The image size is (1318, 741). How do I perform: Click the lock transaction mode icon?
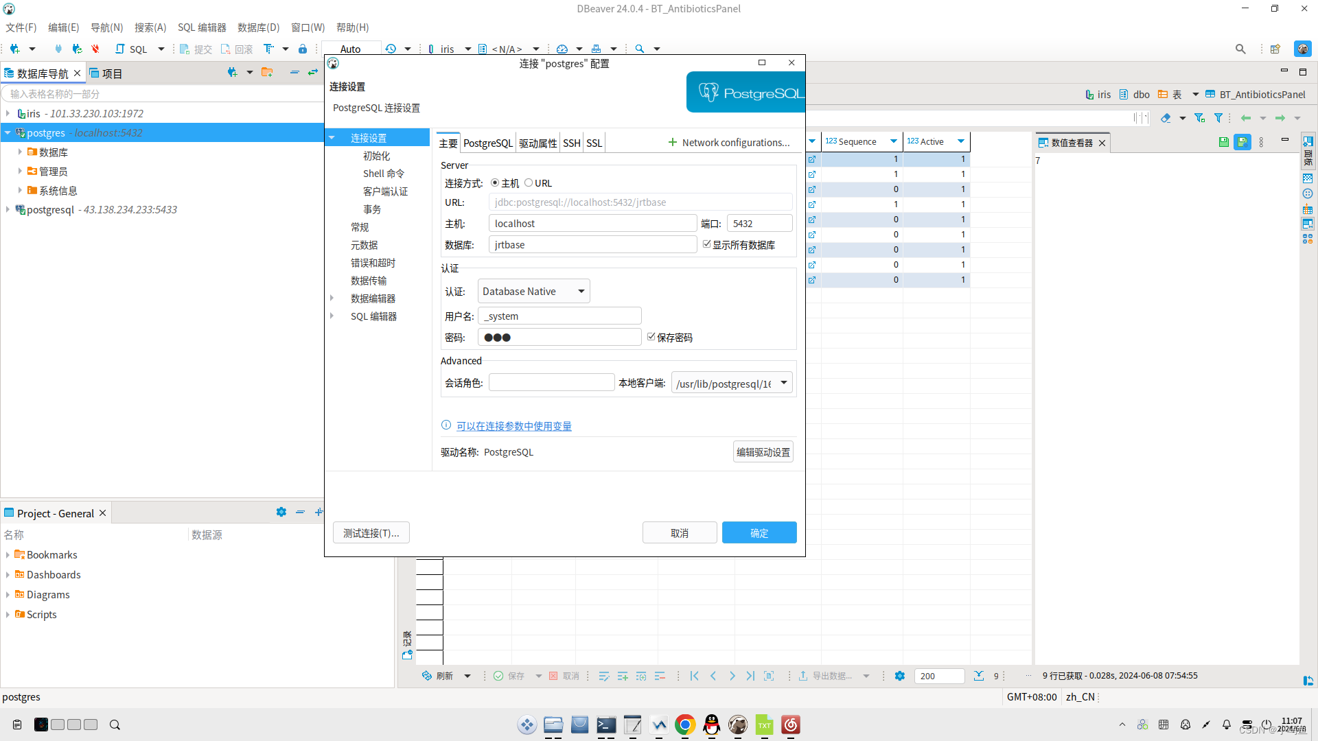[x=303, y=49]
